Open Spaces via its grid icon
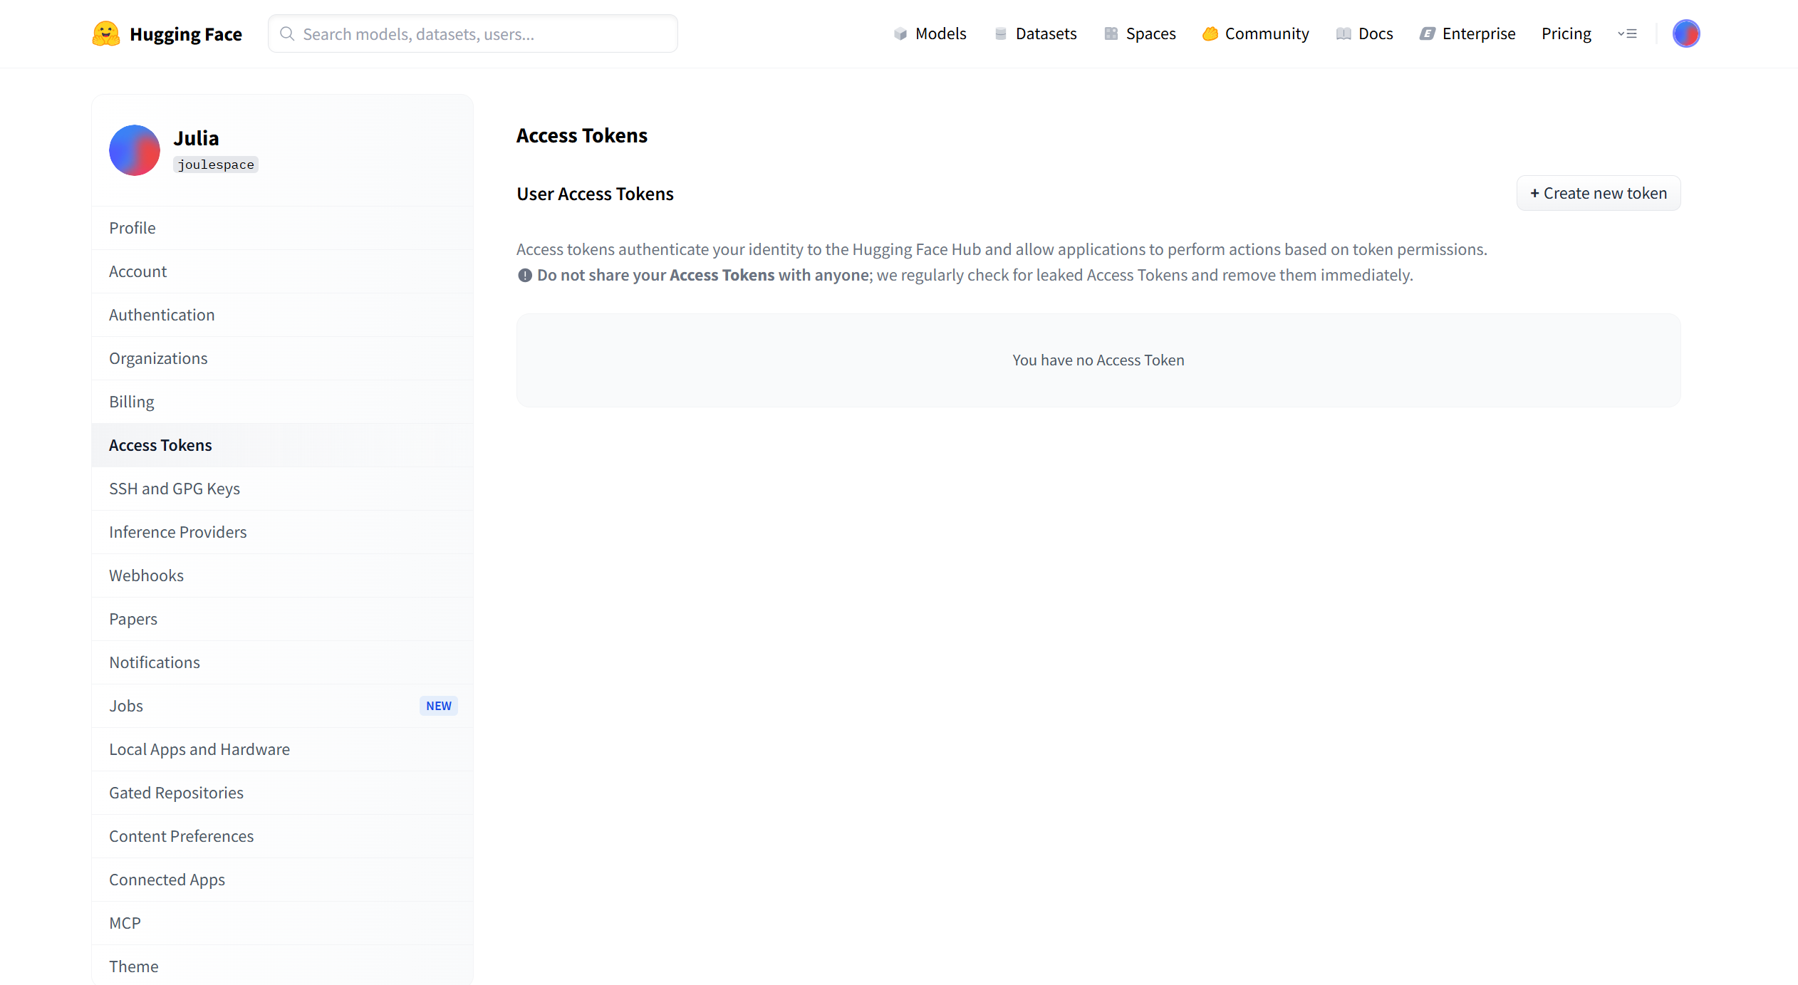This screenshot has width=1798, height=985. pos(1111,33)
